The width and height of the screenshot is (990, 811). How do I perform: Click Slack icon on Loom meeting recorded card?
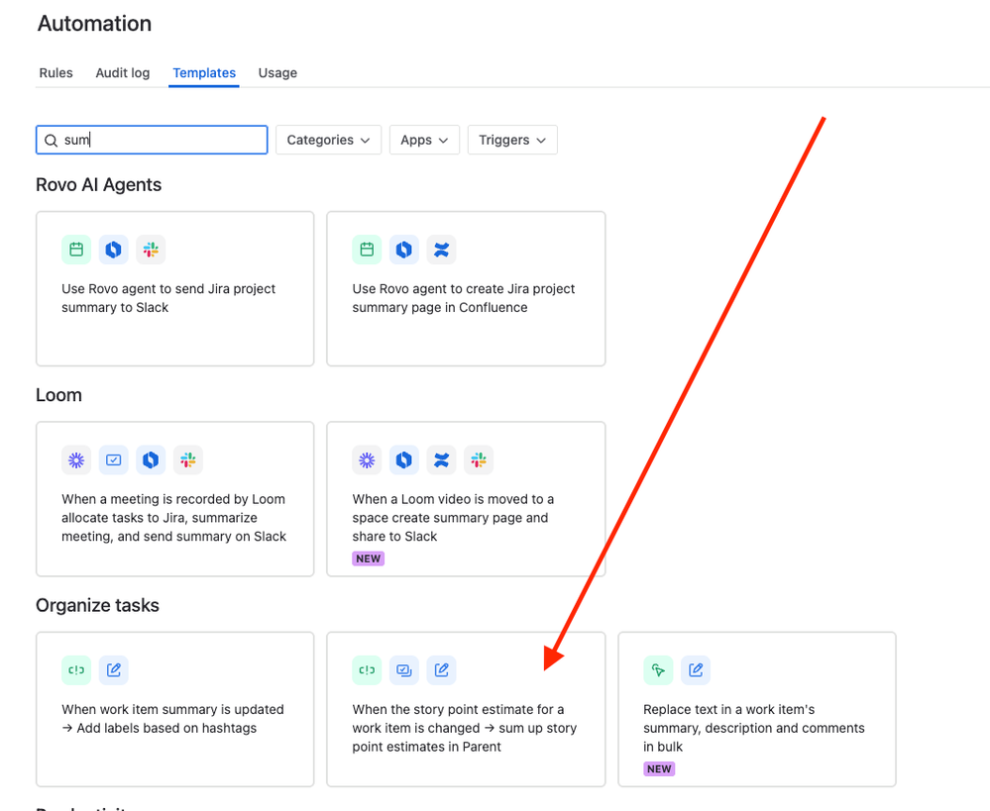point(188,460)
